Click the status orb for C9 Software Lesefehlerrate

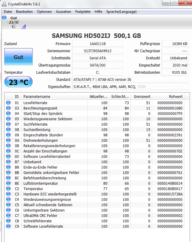[8, 226]
